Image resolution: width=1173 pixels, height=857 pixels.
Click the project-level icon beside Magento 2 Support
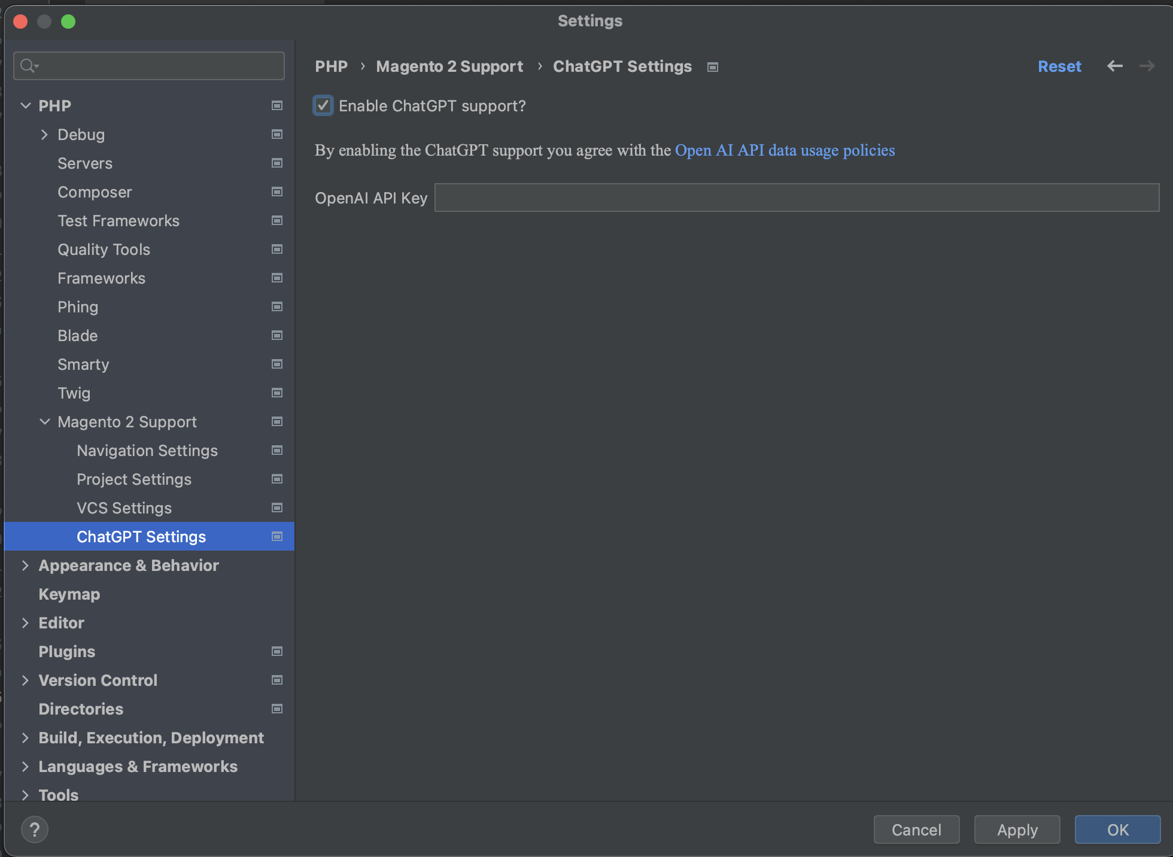point(277,421)
